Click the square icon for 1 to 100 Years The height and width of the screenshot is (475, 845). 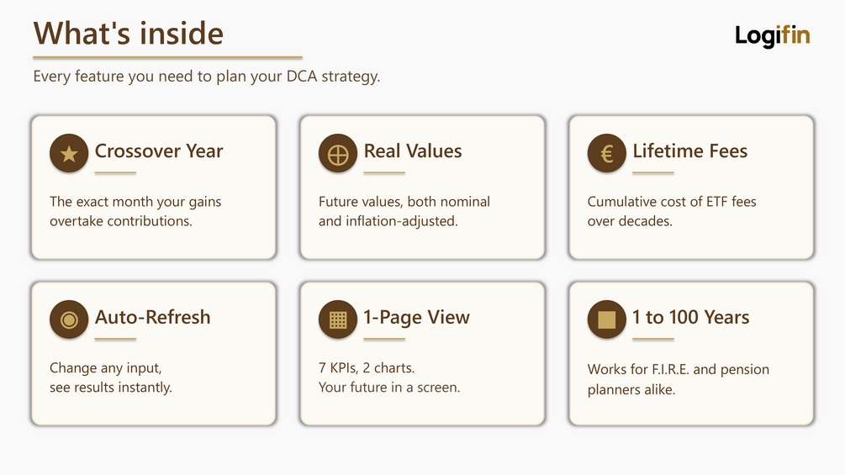point(607,319)
